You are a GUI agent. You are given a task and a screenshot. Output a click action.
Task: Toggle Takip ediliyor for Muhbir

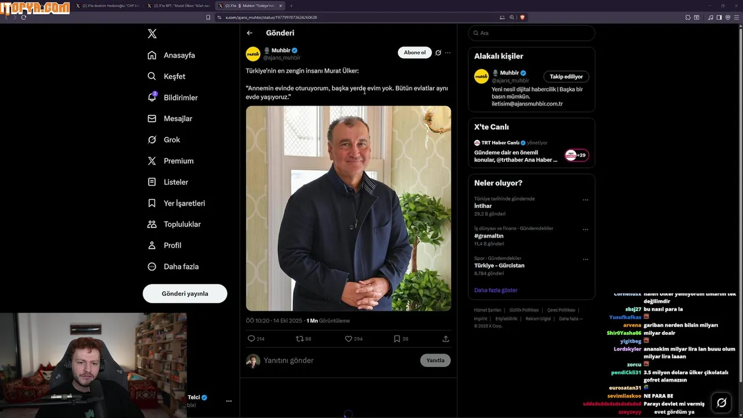567,77
